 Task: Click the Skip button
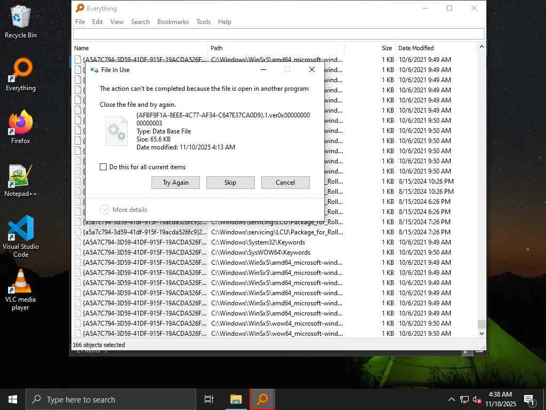[x=230, y=183]
